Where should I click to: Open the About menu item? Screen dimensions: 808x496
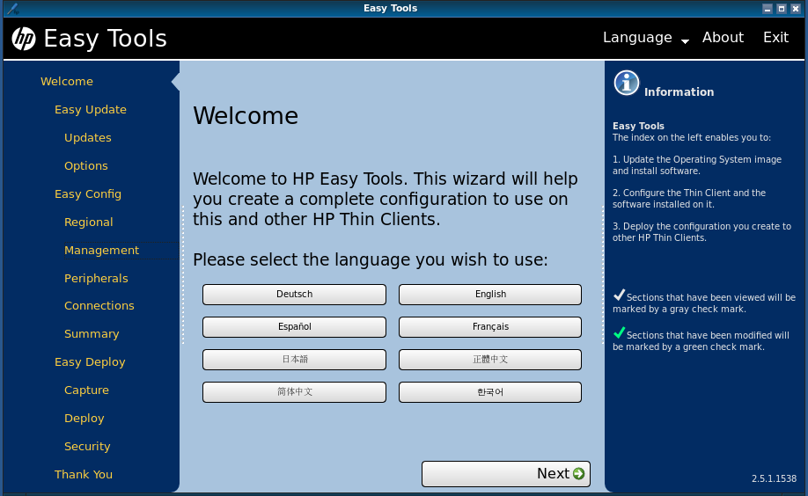point(723,38)
